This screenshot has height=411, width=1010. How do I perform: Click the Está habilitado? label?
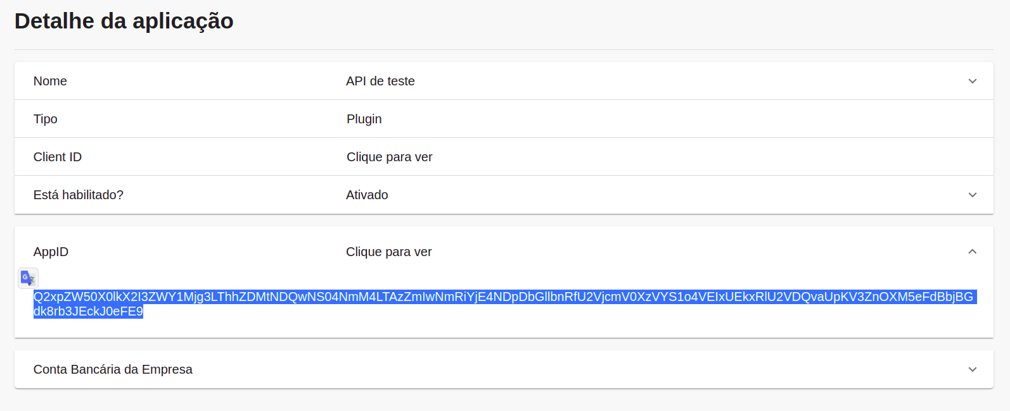point(79,195)
